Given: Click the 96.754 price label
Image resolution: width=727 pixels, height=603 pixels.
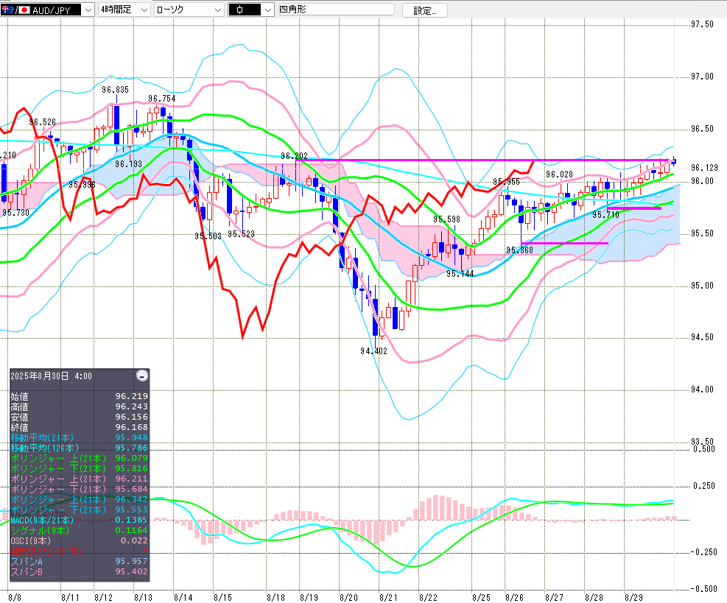Looking at the screenshot, I should [x=162, y=98].
